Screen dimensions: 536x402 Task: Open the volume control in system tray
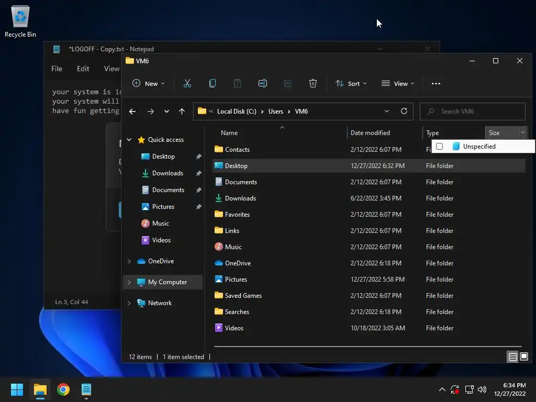pyautogui.click(x=482, y=389)
